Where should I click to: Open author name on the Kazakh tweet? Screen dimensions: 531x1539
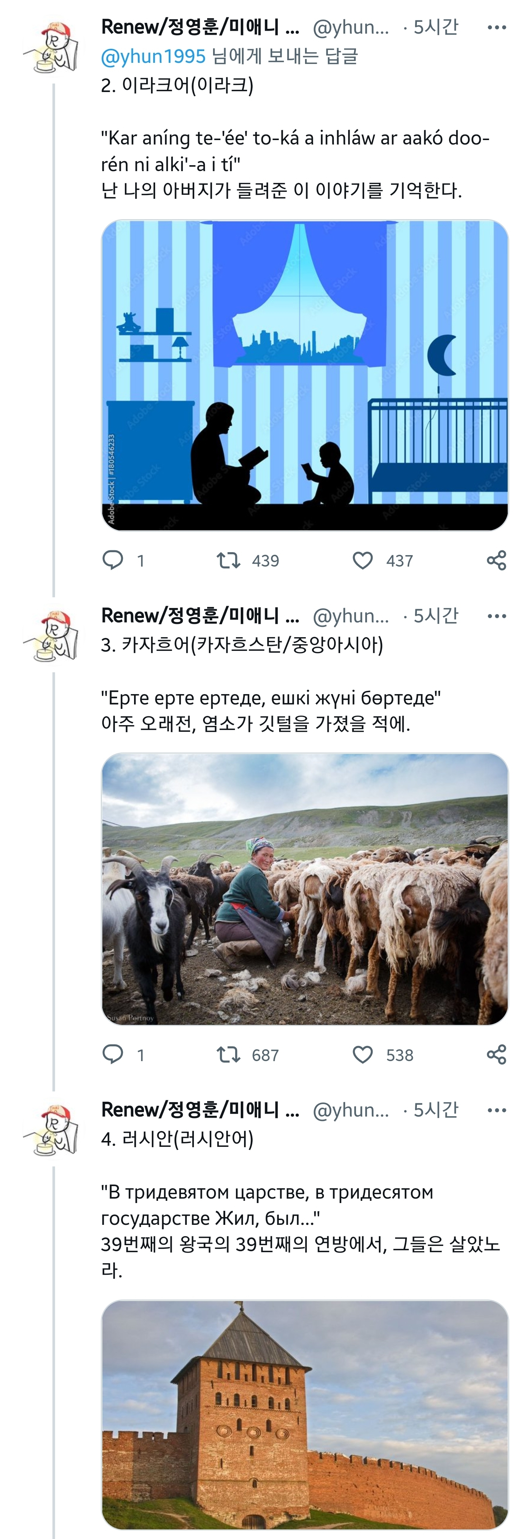click(201, 615)
